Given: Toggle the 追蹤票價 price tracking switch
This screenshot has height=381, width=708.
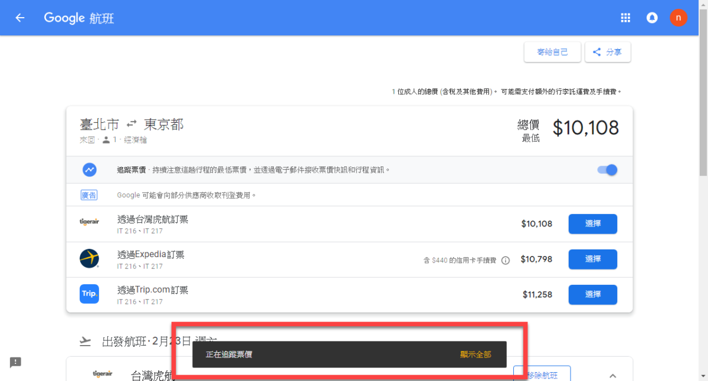Looking at the screenshot, I should tap(607, 170).
